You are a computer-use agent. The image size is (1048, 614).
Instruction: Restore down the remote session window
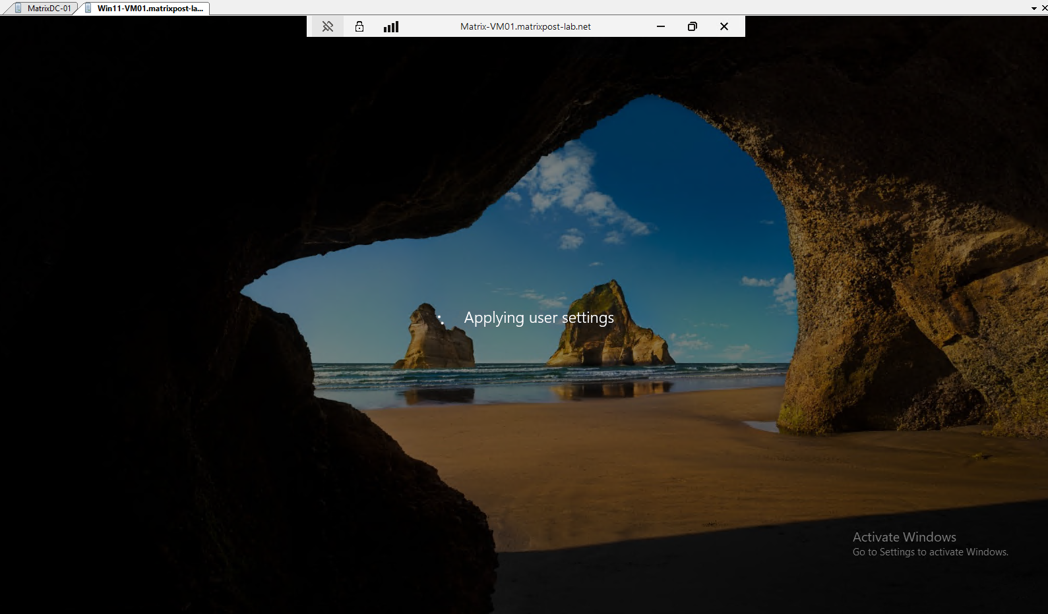[693, 26]
